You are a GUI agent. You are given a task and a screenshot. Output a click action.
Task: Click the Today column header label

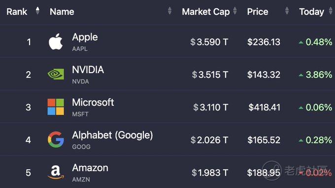point(311,12)
